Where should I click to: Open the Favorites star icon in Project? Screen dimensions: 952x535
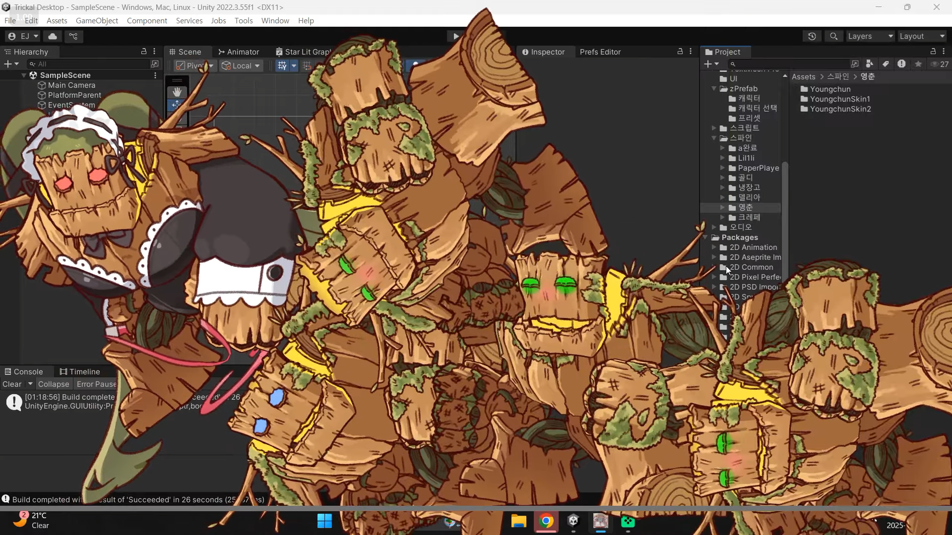click(x=918, y=64)
